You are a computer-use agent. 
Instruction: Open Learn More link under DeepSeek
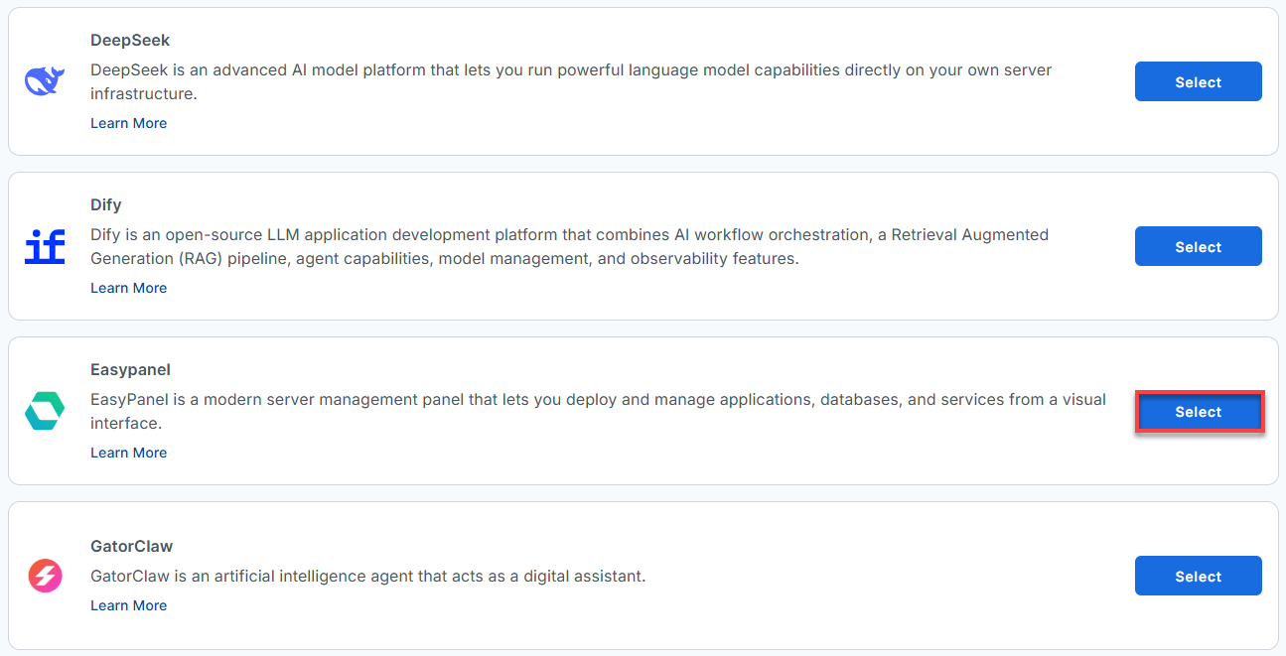pyautogui.click(x=128, y=123)
